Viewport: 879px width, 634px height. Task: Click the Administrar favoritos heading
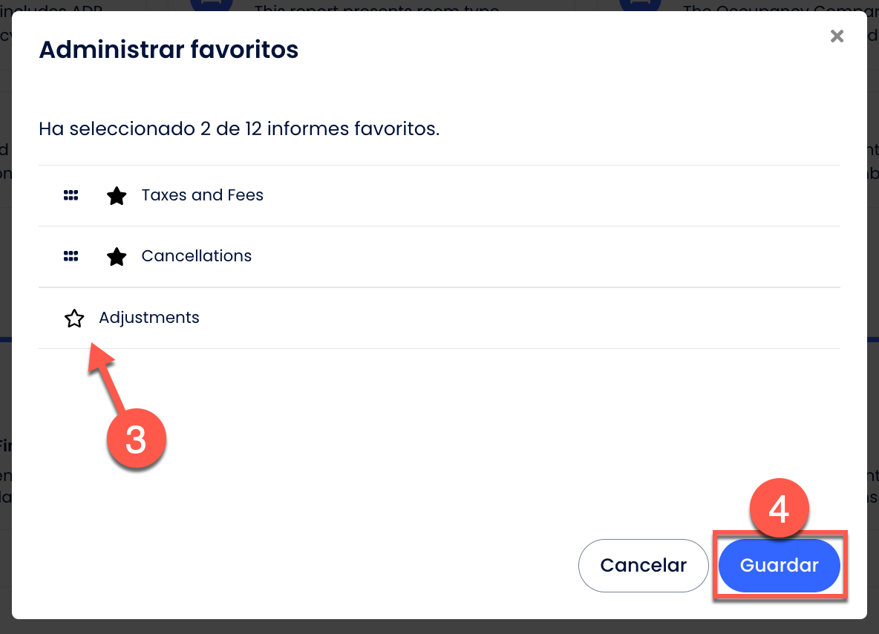(169, 50)
